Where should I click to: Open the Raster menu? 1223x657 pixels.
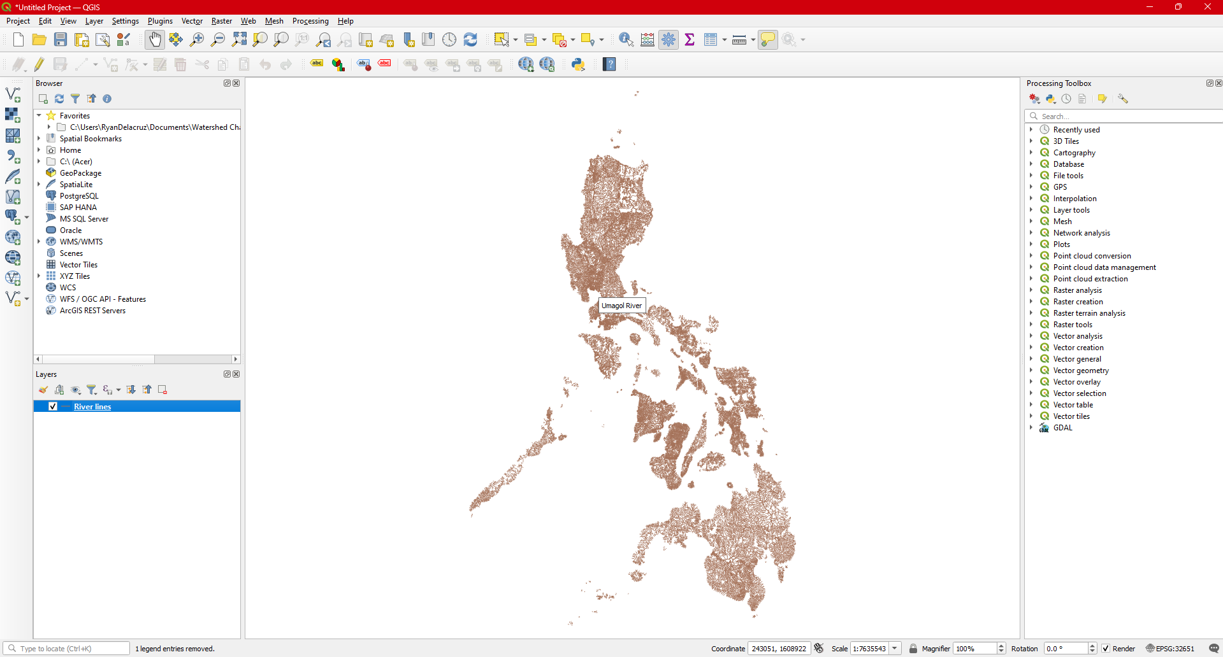click(x=221, y=21)
